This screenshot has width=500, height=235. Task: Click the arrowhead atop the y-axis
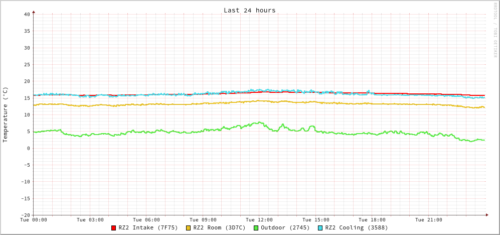coord(34,11)
